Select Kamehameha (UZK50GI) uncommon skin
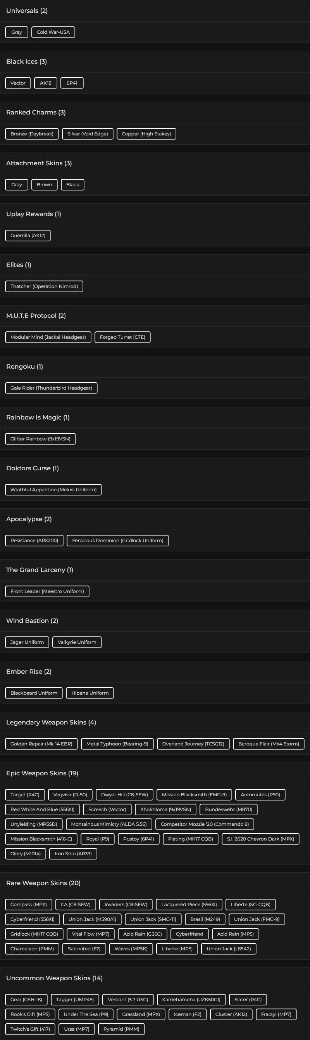The image size is (310, 1040). coord(191,1000)
